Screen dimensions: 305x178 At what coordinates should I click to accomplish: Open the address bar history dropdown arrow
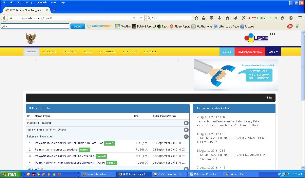[x=134, y=18]
